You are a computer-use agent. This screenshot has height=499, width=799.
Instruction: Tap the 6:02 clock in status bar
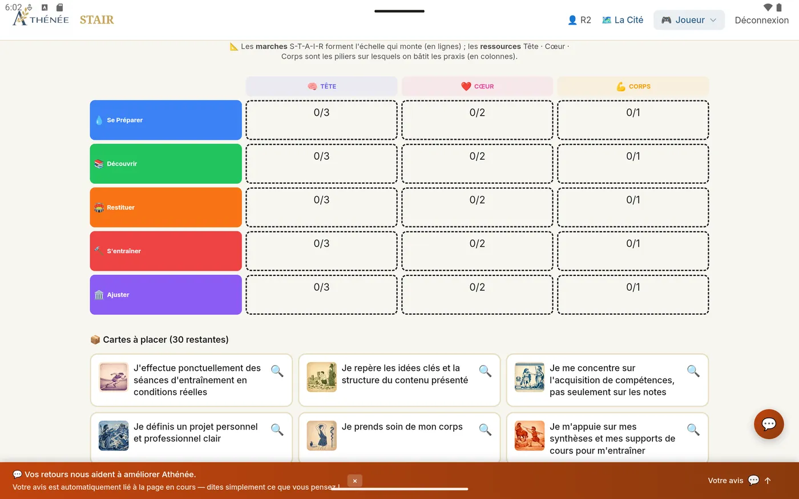[x=13, y=7]
